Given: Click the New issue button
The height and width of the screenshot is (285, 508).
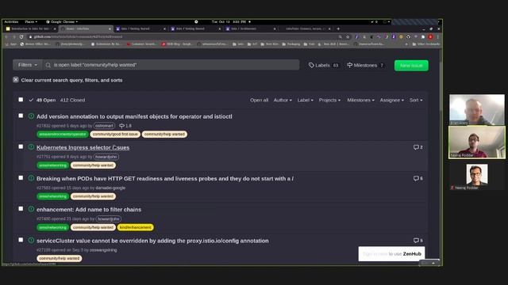Looking at the screenshot, I should 411,65.
